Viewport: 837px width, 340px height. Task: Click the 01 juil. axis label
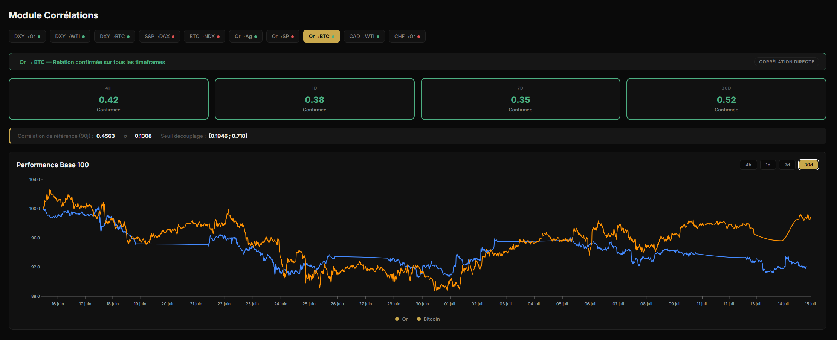pos(450,304)
